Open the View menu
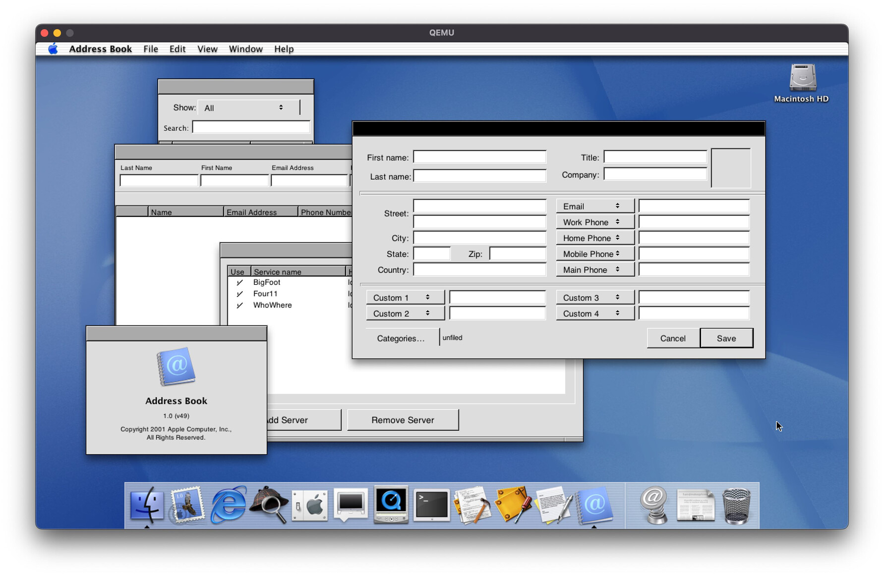The height and width of the screenshot is (576, 884). (x=207, y=49)
